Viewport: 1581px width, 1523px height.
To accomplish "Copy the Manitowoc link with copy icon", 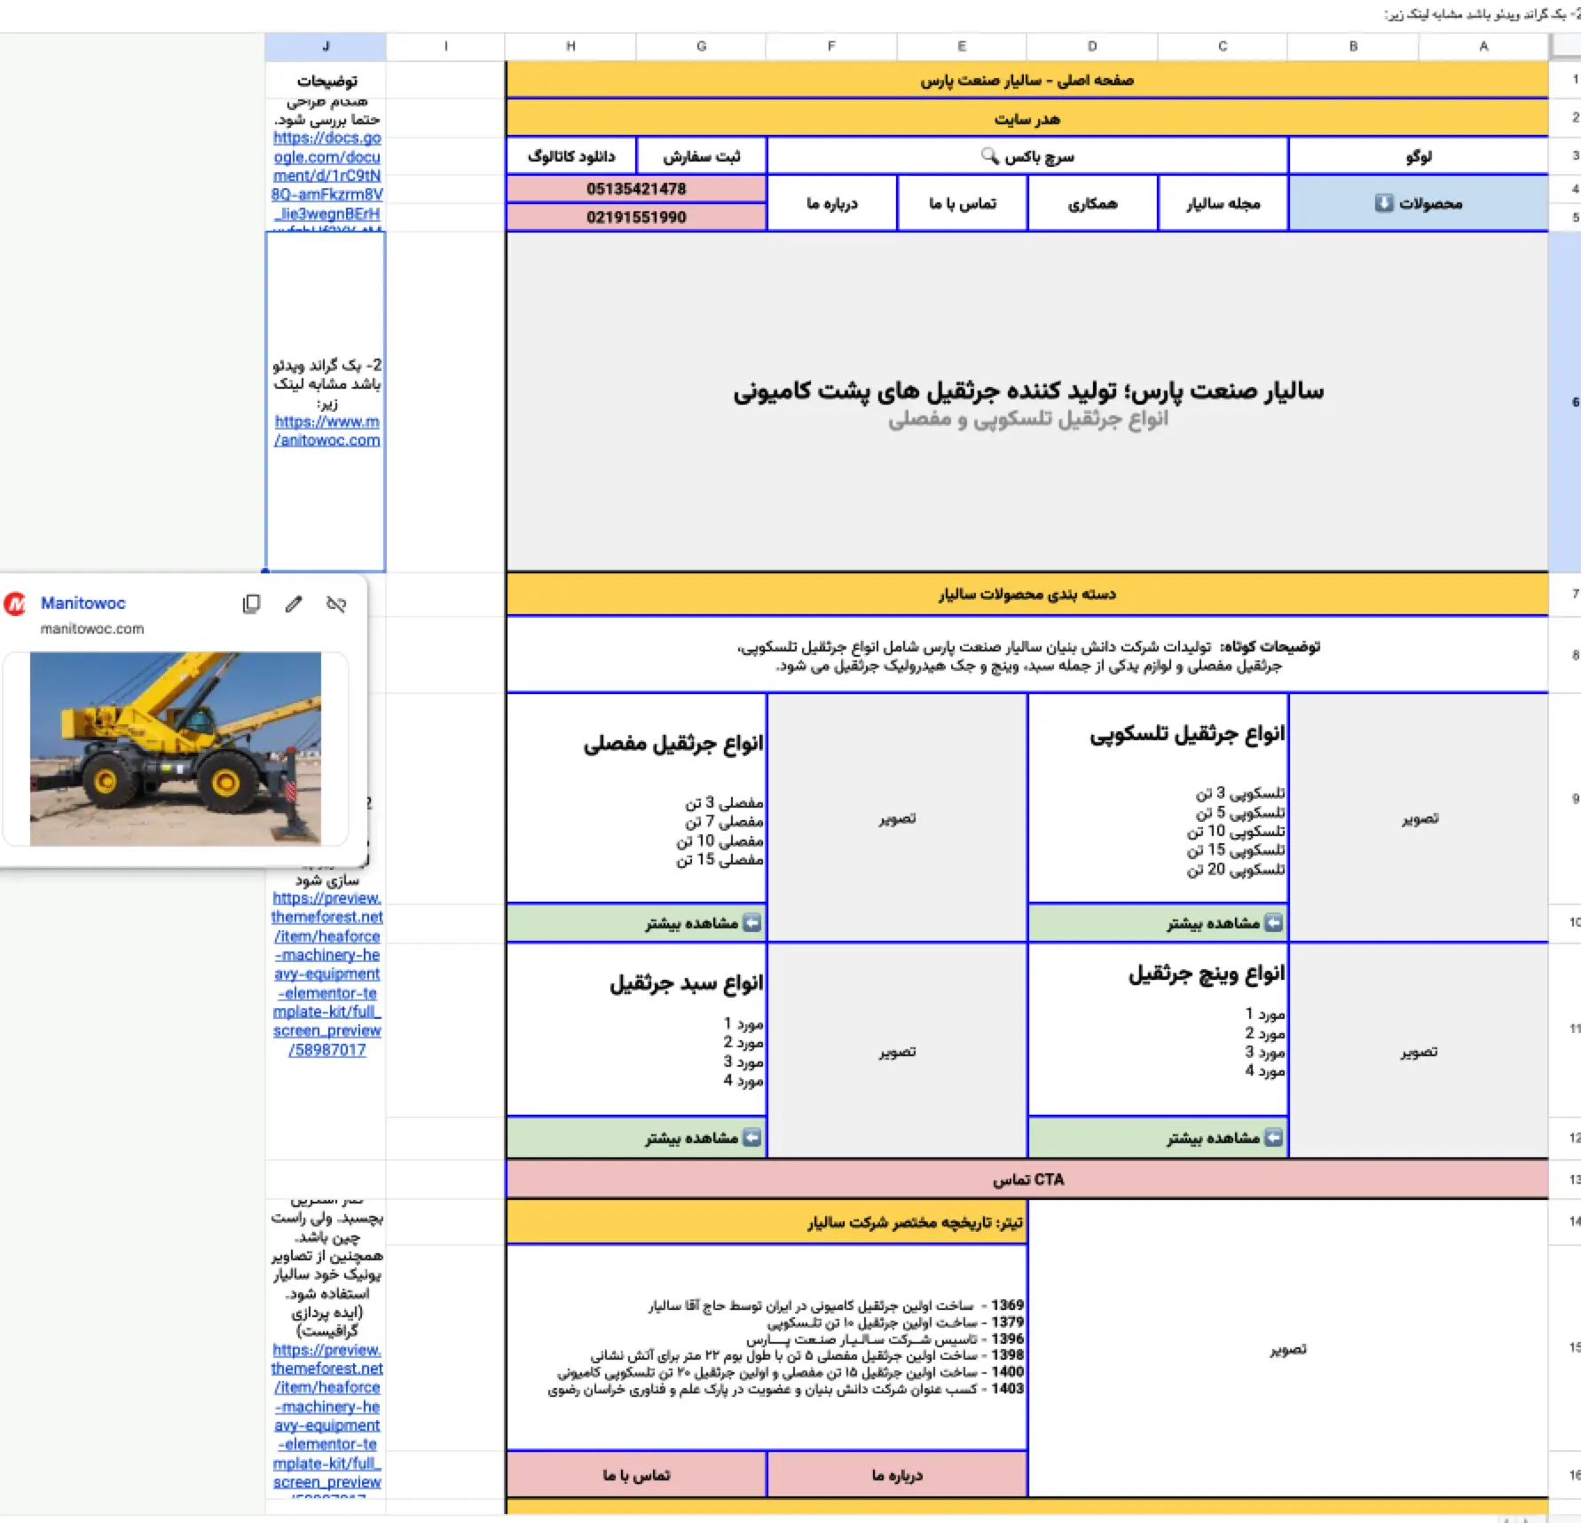I will click(x=251, y=604).
